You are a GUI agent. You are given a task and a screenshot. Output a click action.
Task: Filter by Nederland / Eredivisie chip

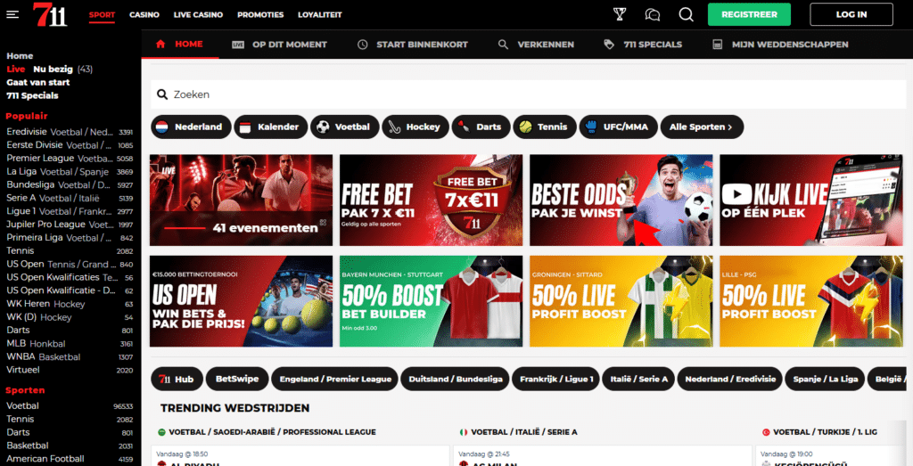point(730,380)
